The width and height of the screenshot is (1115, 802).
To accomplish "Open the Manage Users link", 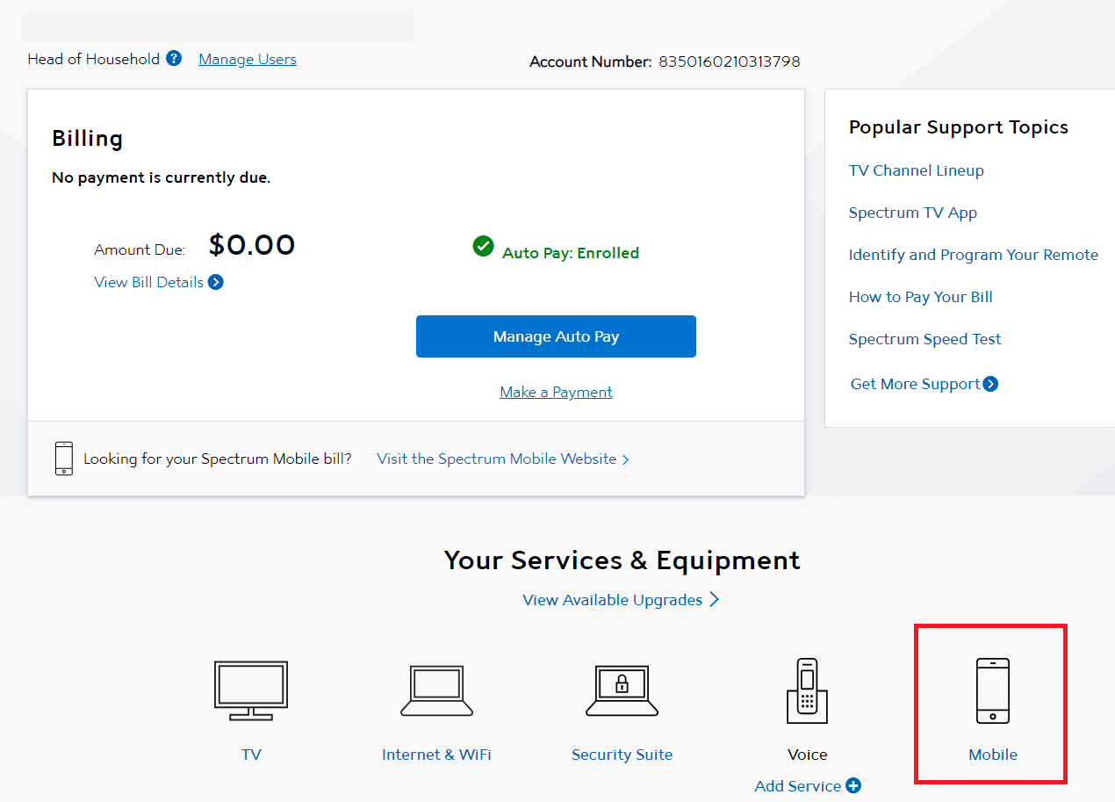I will pos(248,59).
